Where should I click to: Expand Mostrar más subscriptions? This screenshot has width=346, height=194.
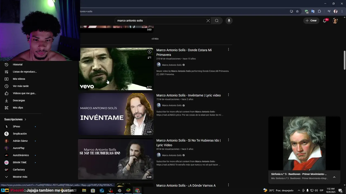click(x=21, y=177)
